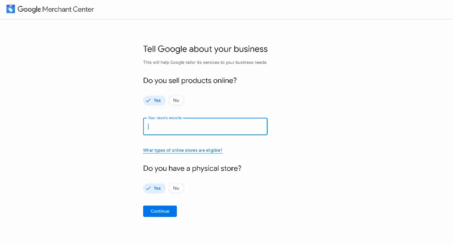Click the text cursor inside the website field
The image size is (453, 245).
pyautogui.click(x=148, y=126)
